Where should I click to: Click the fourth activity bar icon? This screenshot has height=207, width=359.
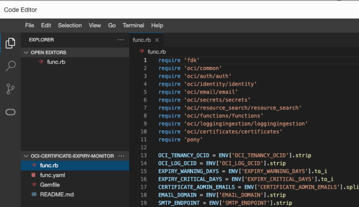point(10,112)
